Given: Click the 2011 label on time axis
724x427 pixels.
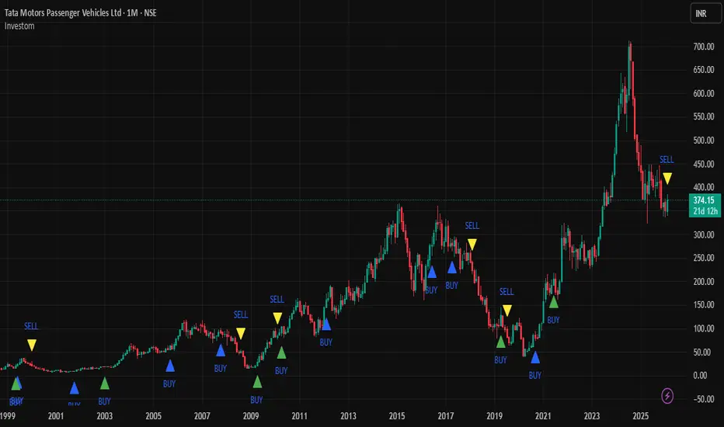Looking at the screenshot, I should coord(300,416).
